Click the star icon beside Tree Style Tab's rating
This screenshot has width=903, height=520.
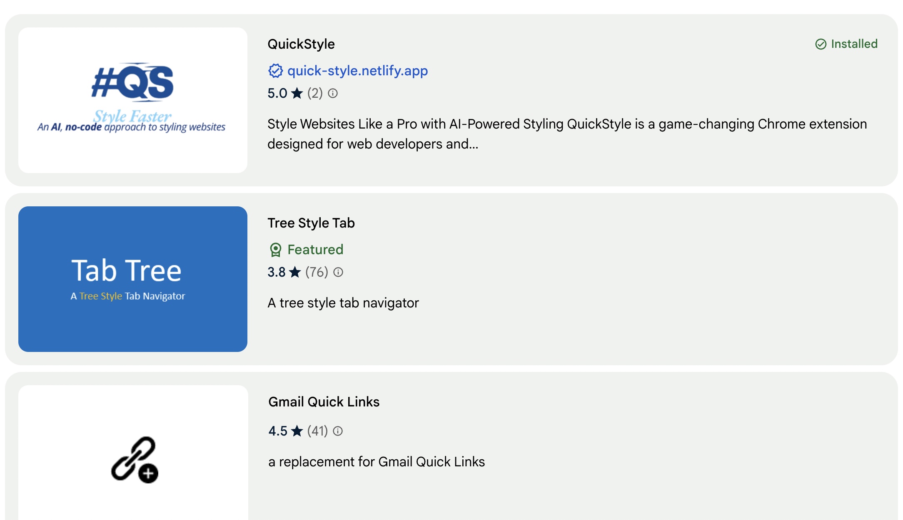pos(294,272)
